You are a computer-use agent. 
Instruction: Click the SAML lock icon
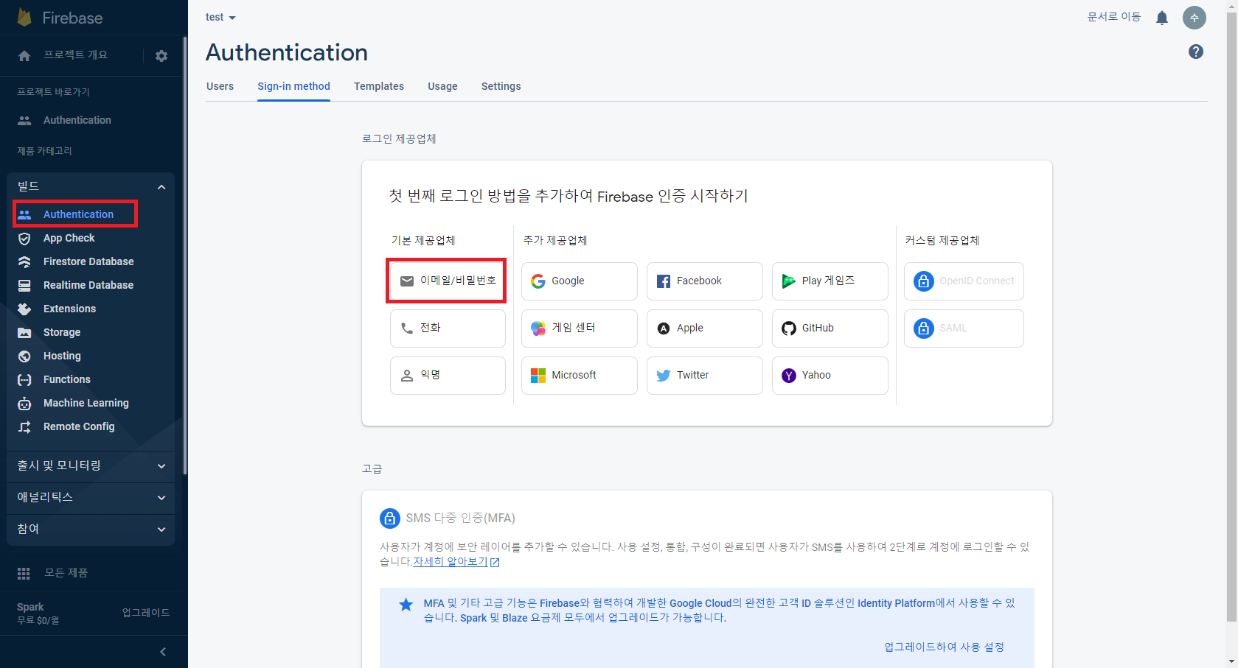coord(924,328)
